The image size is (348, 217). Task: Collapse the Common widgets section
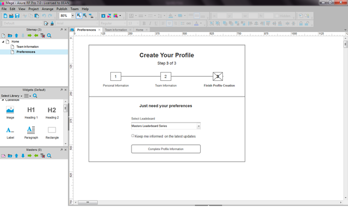pyautogui.click(x=3, y=100)
